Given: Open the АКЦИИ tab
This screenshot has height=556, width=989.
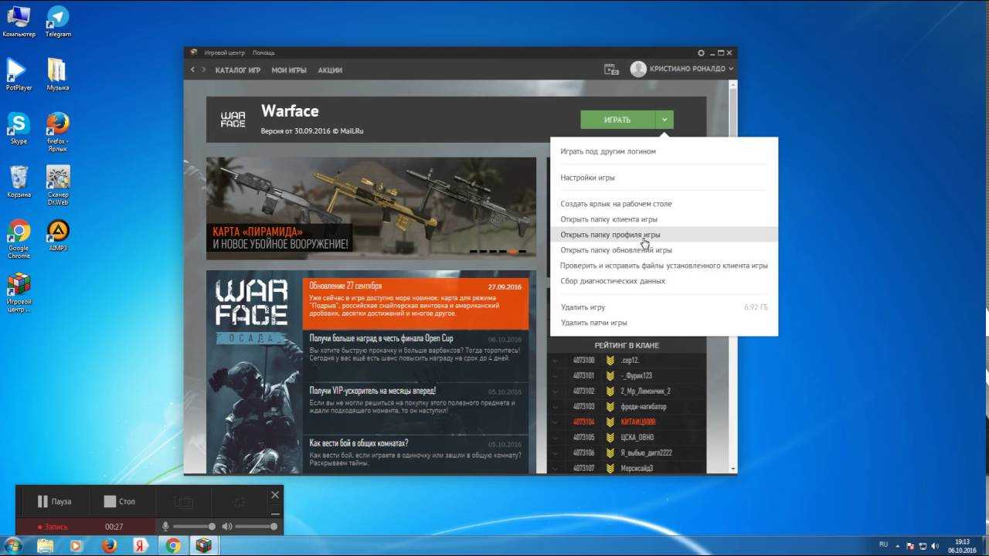Looking at the screenshot, I should click(x=330, y=70).
